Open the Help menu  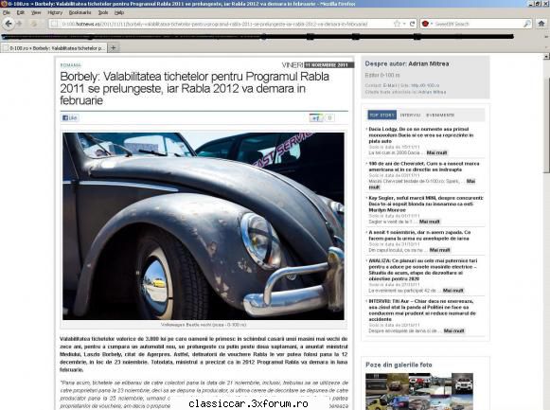[119, 12]
